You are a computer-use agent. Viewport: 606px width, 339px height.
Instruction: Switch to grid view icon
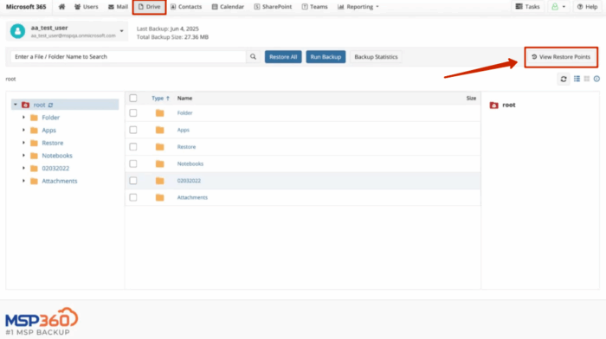[587, 79]
